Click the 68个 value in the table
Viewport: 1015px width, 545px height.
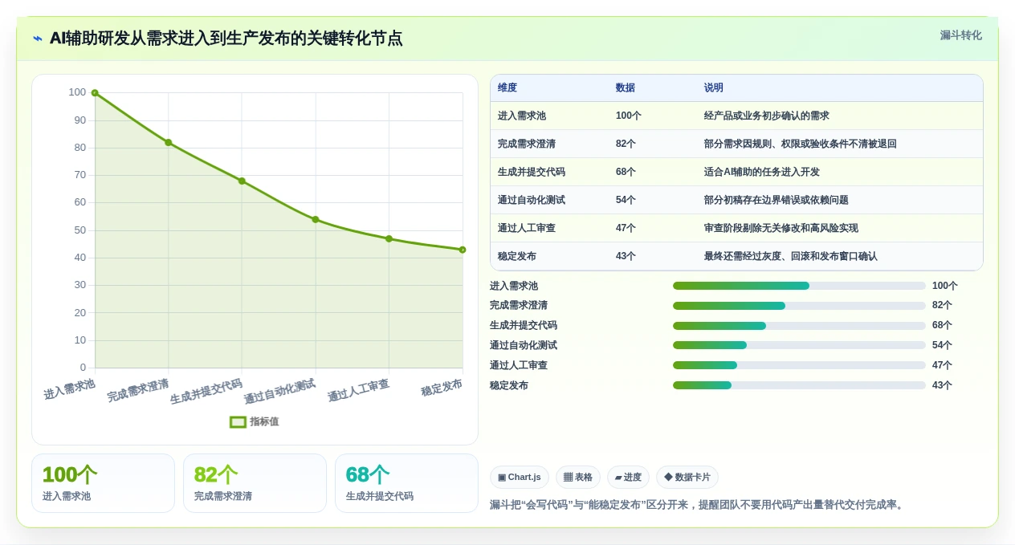pos(626,172)
